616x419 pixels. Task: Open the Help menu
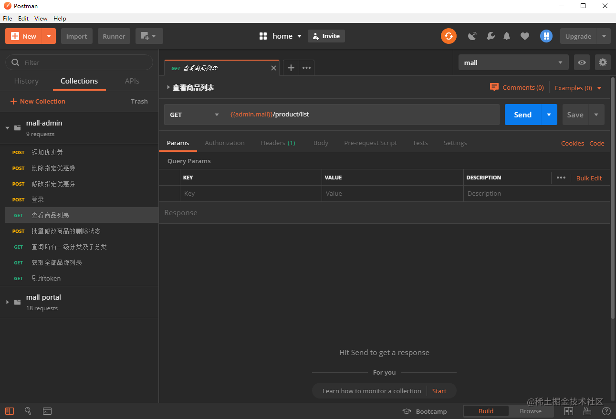tap(60, 19)
